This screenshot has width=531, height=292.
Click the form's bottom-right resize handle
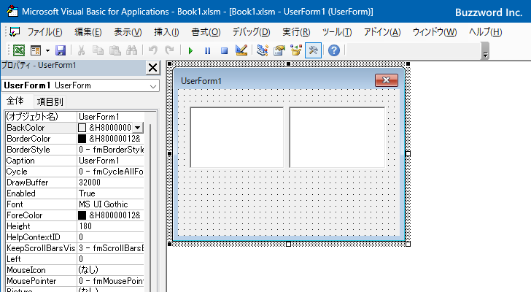408,244
